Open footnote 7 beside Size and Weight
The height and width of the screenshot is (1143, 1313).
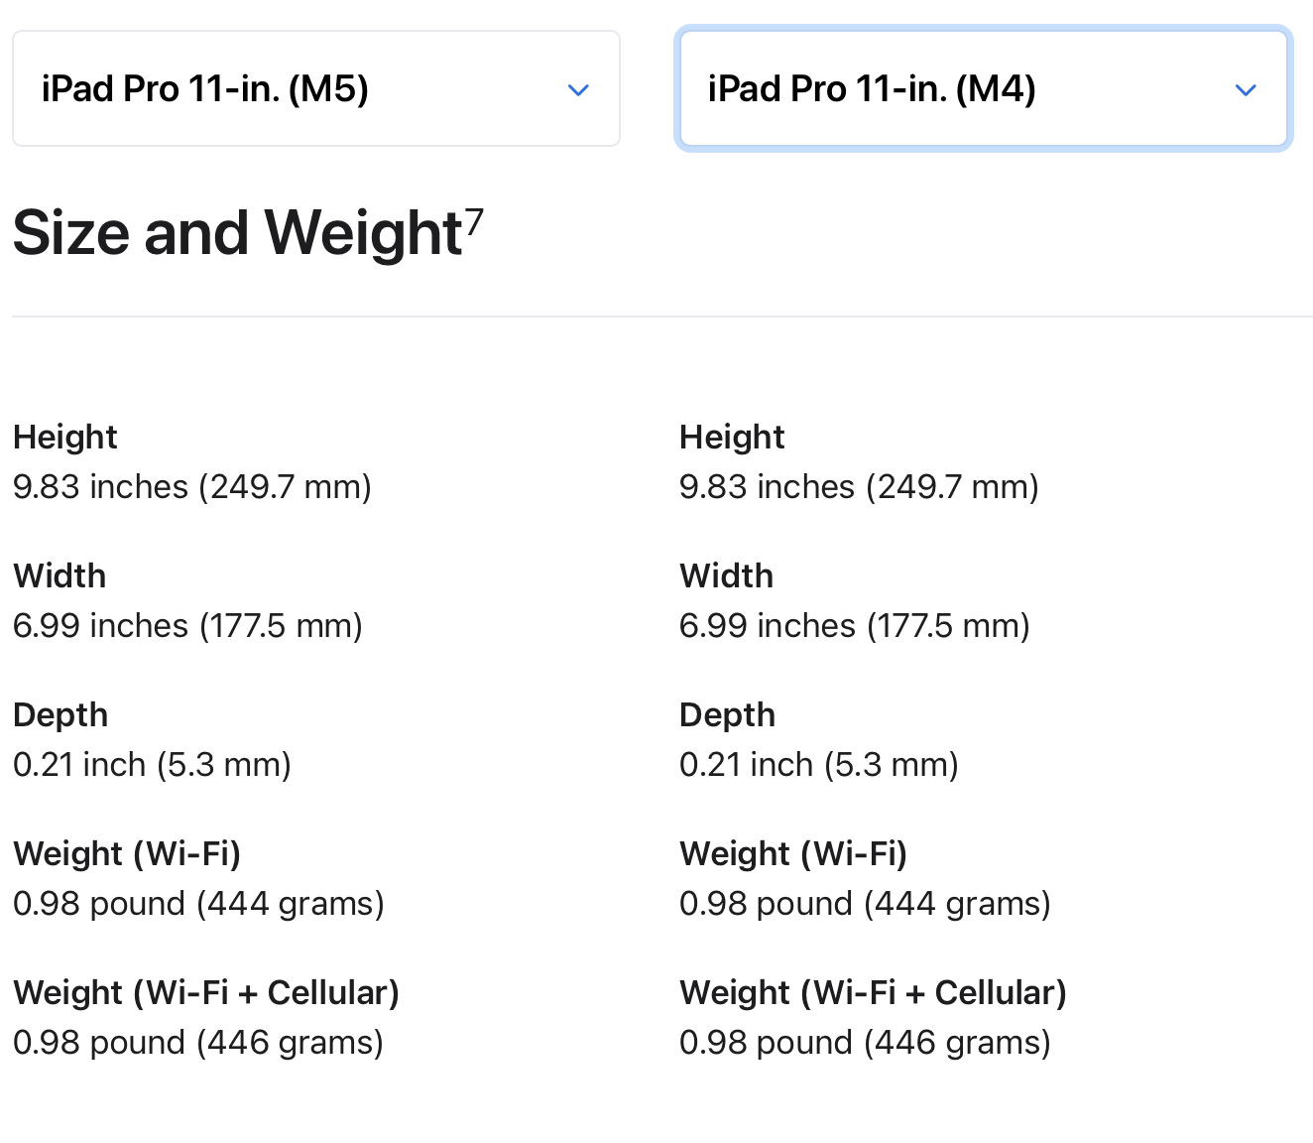(x=475, y=220)
